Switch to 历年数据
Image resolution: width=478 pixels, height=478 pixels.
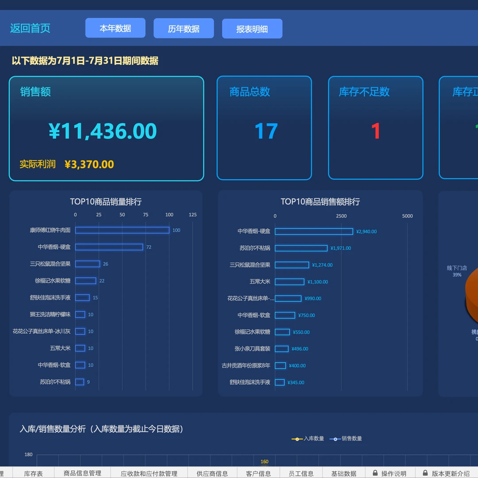click(184, 29)
